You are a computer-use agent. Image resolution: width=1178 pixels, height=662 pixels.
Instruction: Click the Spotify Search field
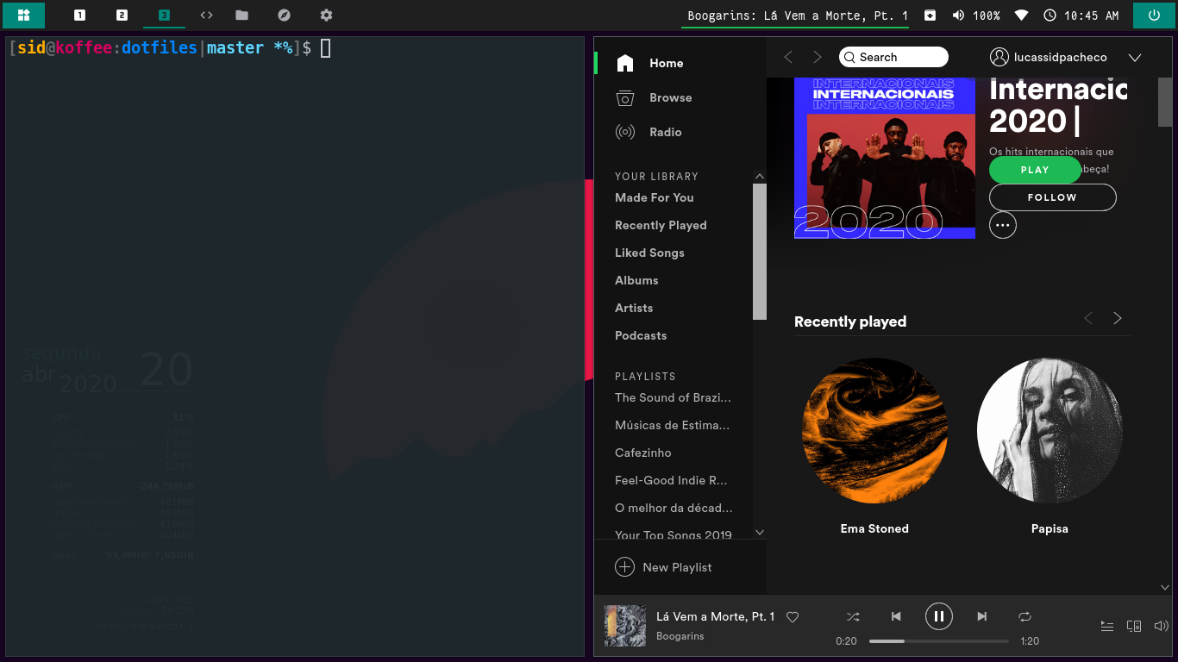(x=893, y=57)
